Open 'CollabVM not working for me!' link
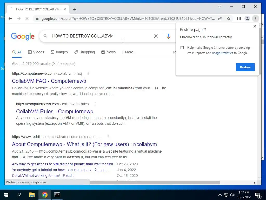The width and height of the screenshot is (266, 200). (43, 176)
